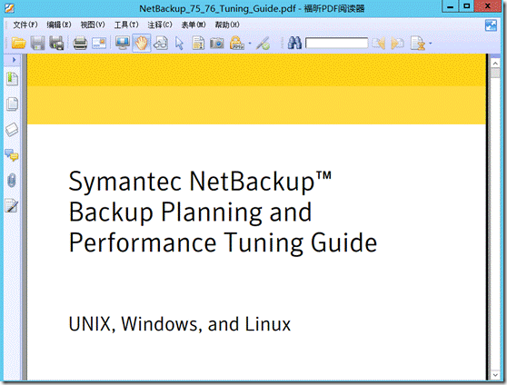507x385 pixels.
Task: Click the search options document icon
Action: pos(417,44)
